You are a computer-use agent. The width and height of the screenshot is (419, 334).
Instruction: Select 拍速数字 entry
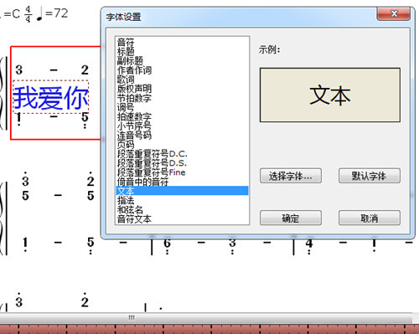tap(182, 116)
